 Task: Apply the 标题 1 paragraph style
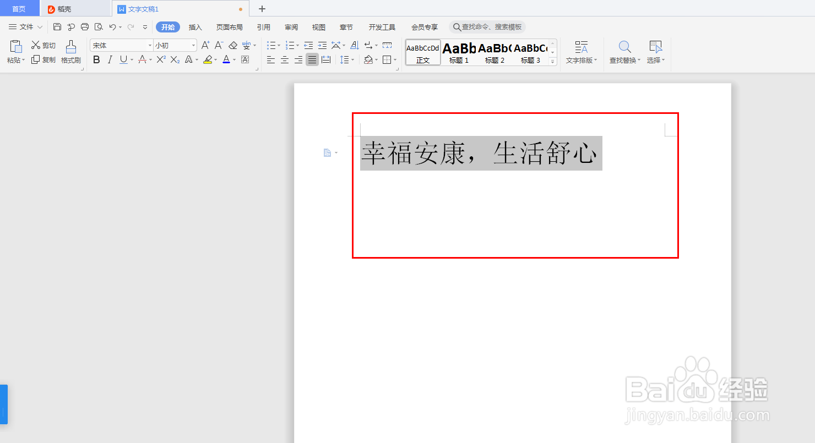(x=458, y=52)
